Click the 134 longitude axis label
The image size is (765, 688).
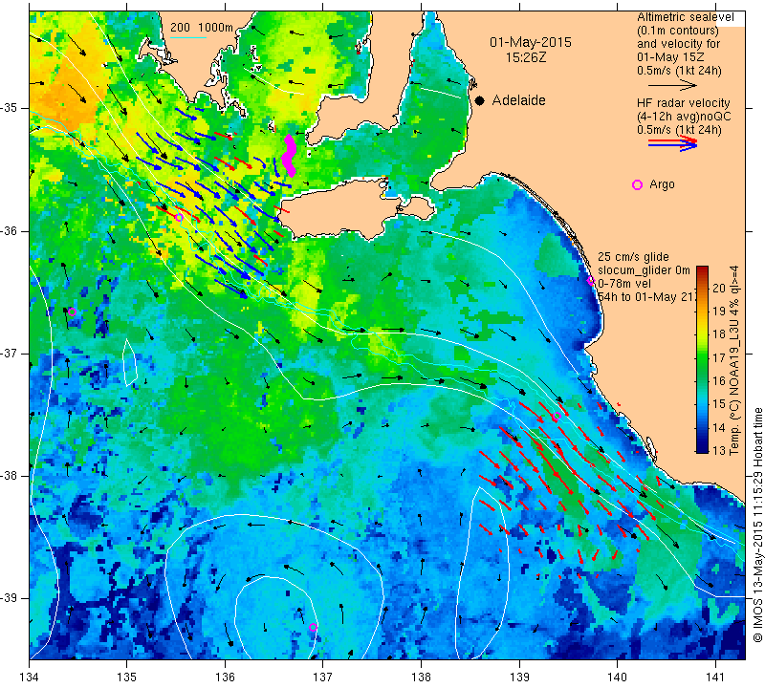(30, 677)
